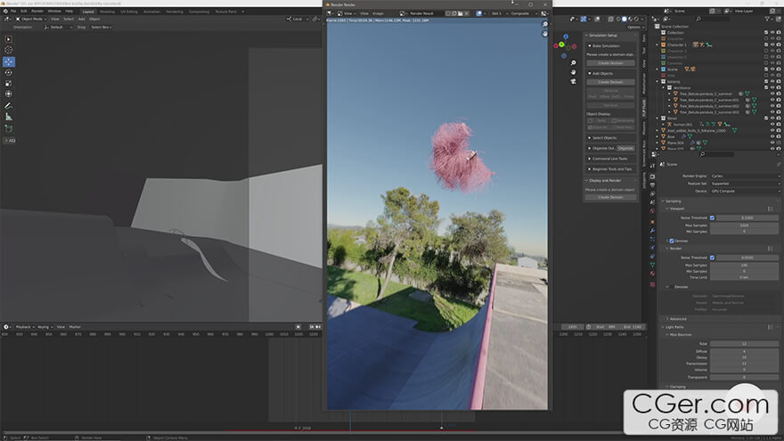The width and height of the screenshot is (784, 441).
Task: Open the Render menu in the top bar
Action: [x=39, y=11]
